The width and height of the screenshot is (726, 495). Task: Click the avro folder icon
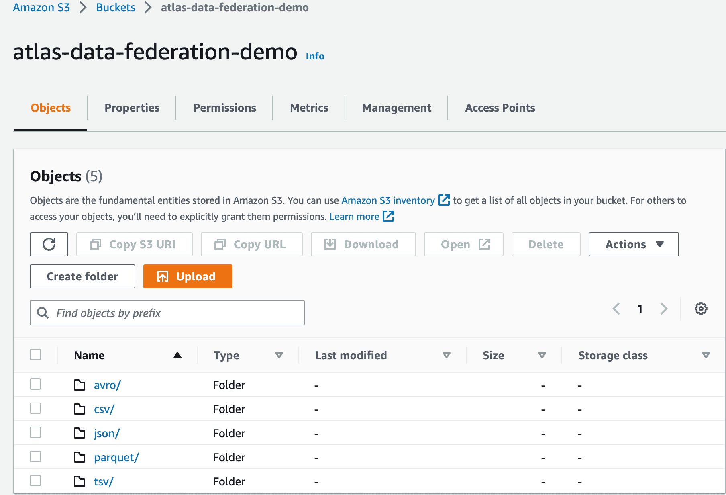click(x=80, y=385)
